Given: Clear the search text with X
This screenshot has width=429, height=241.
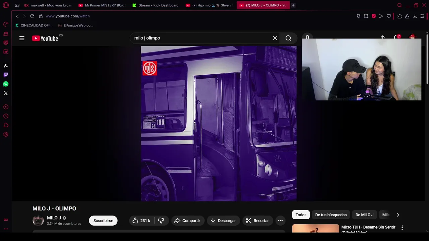Looking at the screenshot, I should [275, 38].
